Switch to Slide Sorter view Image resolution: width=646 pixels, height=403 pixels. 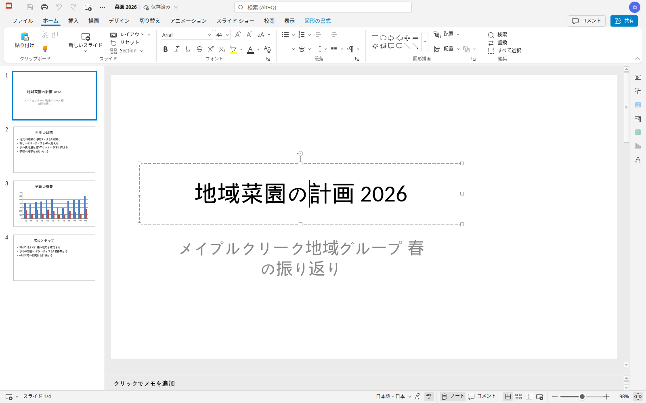pyautogui.click(x=519, y=397)
